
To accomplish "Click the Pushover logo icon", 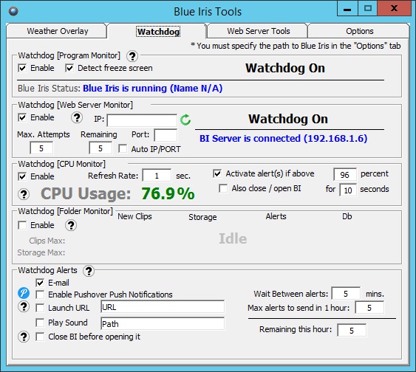I will click(24, 293).
